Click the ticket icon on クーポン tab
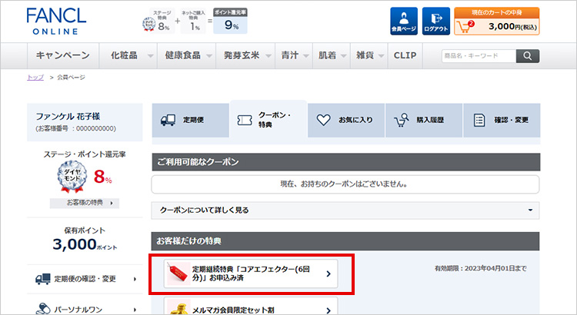 click(x=245, y=120)
